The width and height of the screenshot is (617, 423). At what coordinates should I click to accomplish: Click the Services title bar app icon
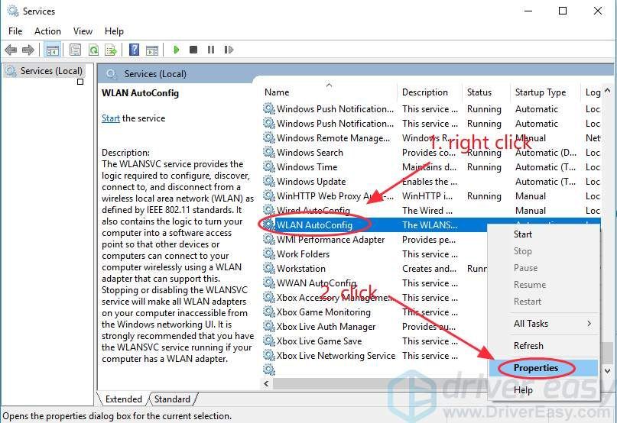point(12,11)
